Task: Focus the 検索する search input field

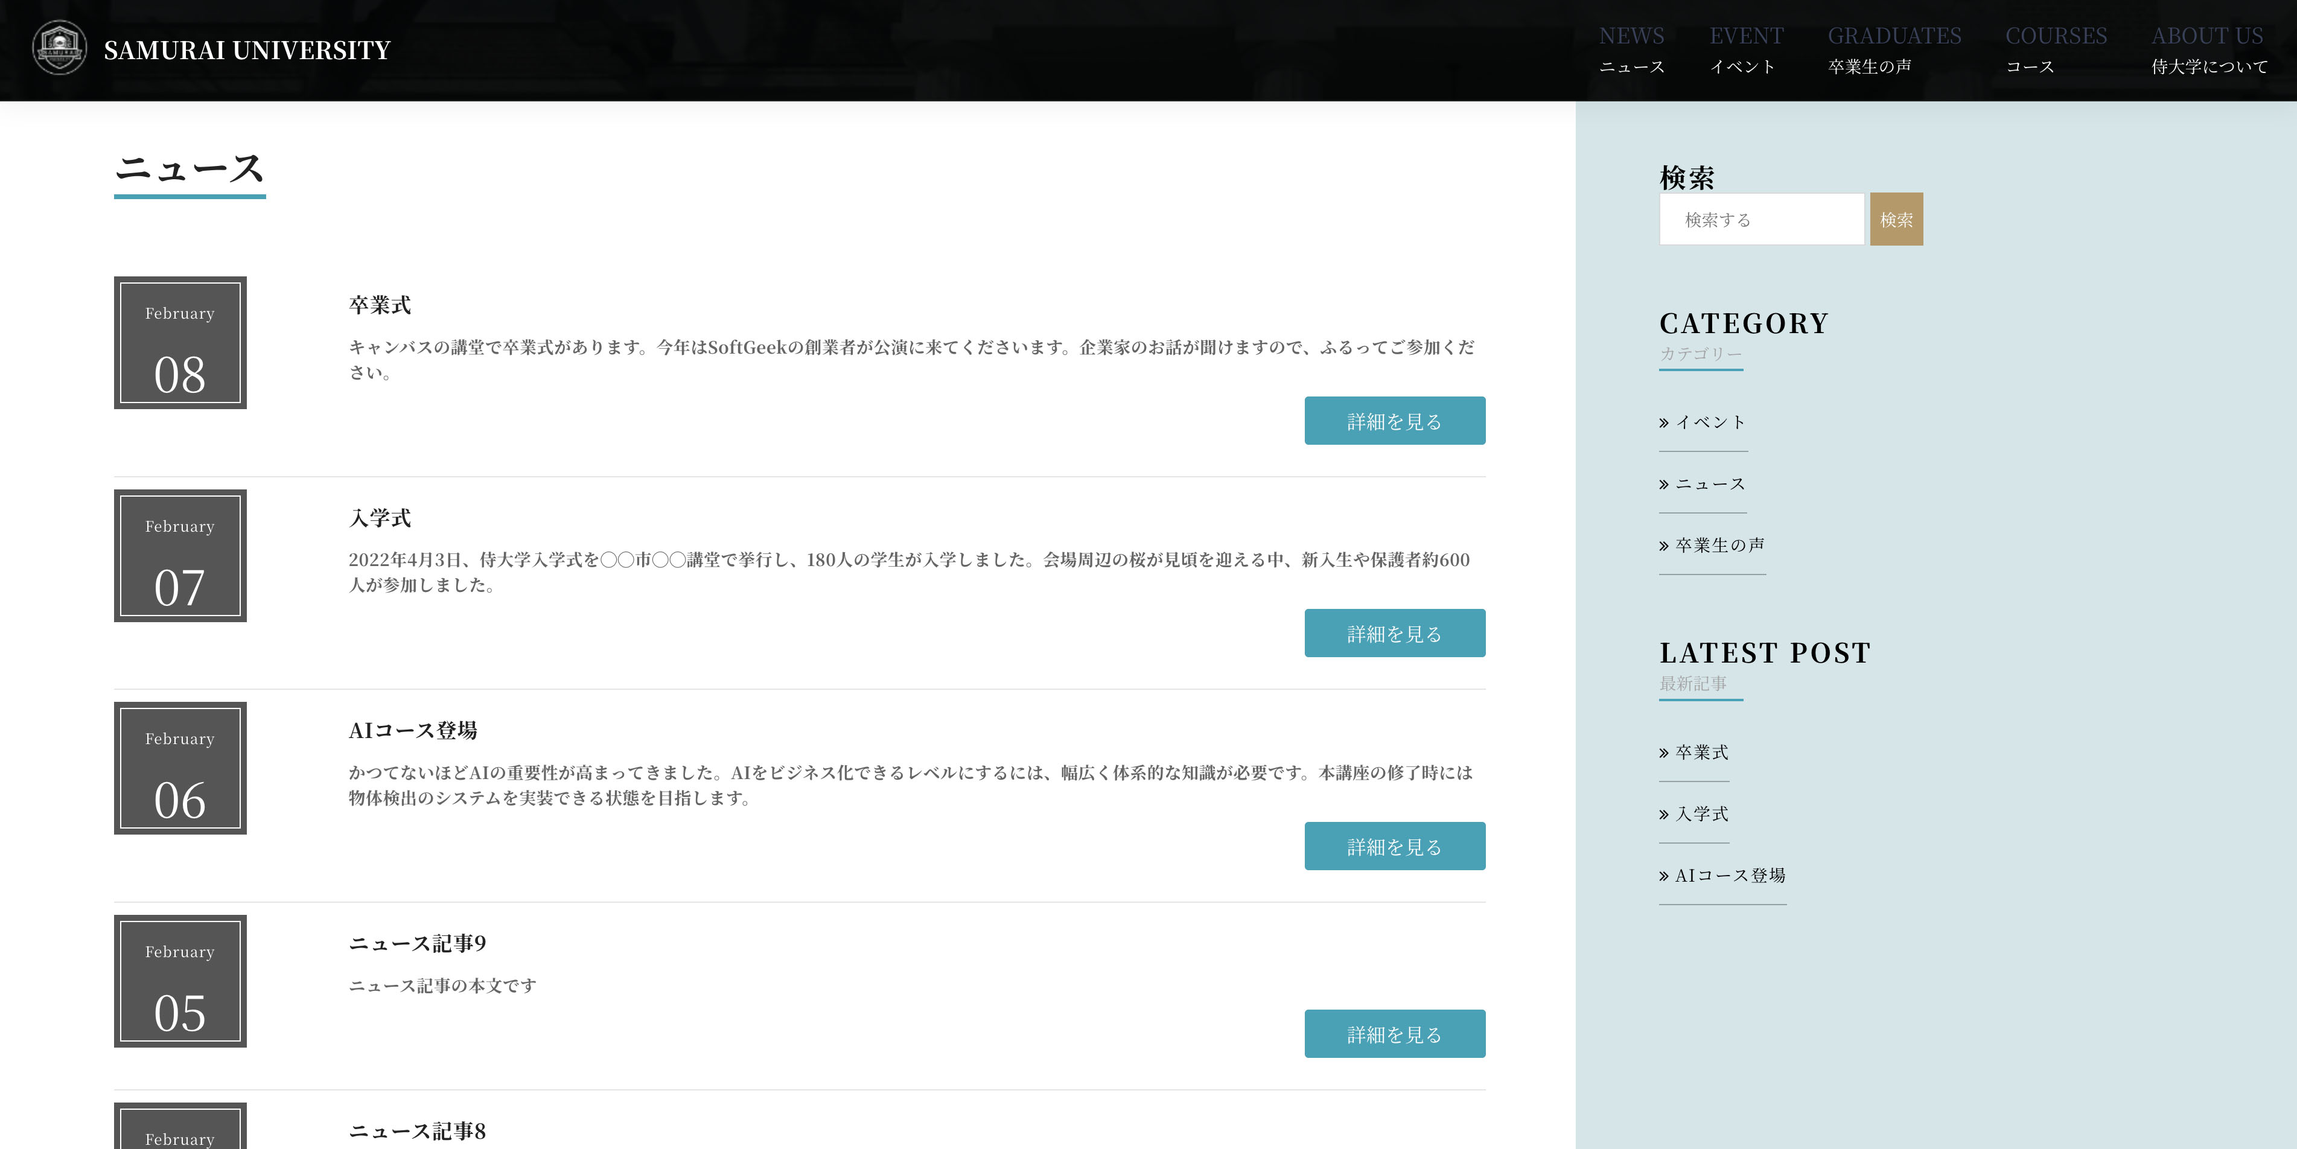Action: [x=1761, y=219]
